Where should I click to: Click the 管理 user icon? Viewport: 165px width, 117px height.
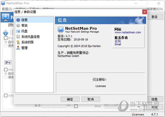click(18, 48)
